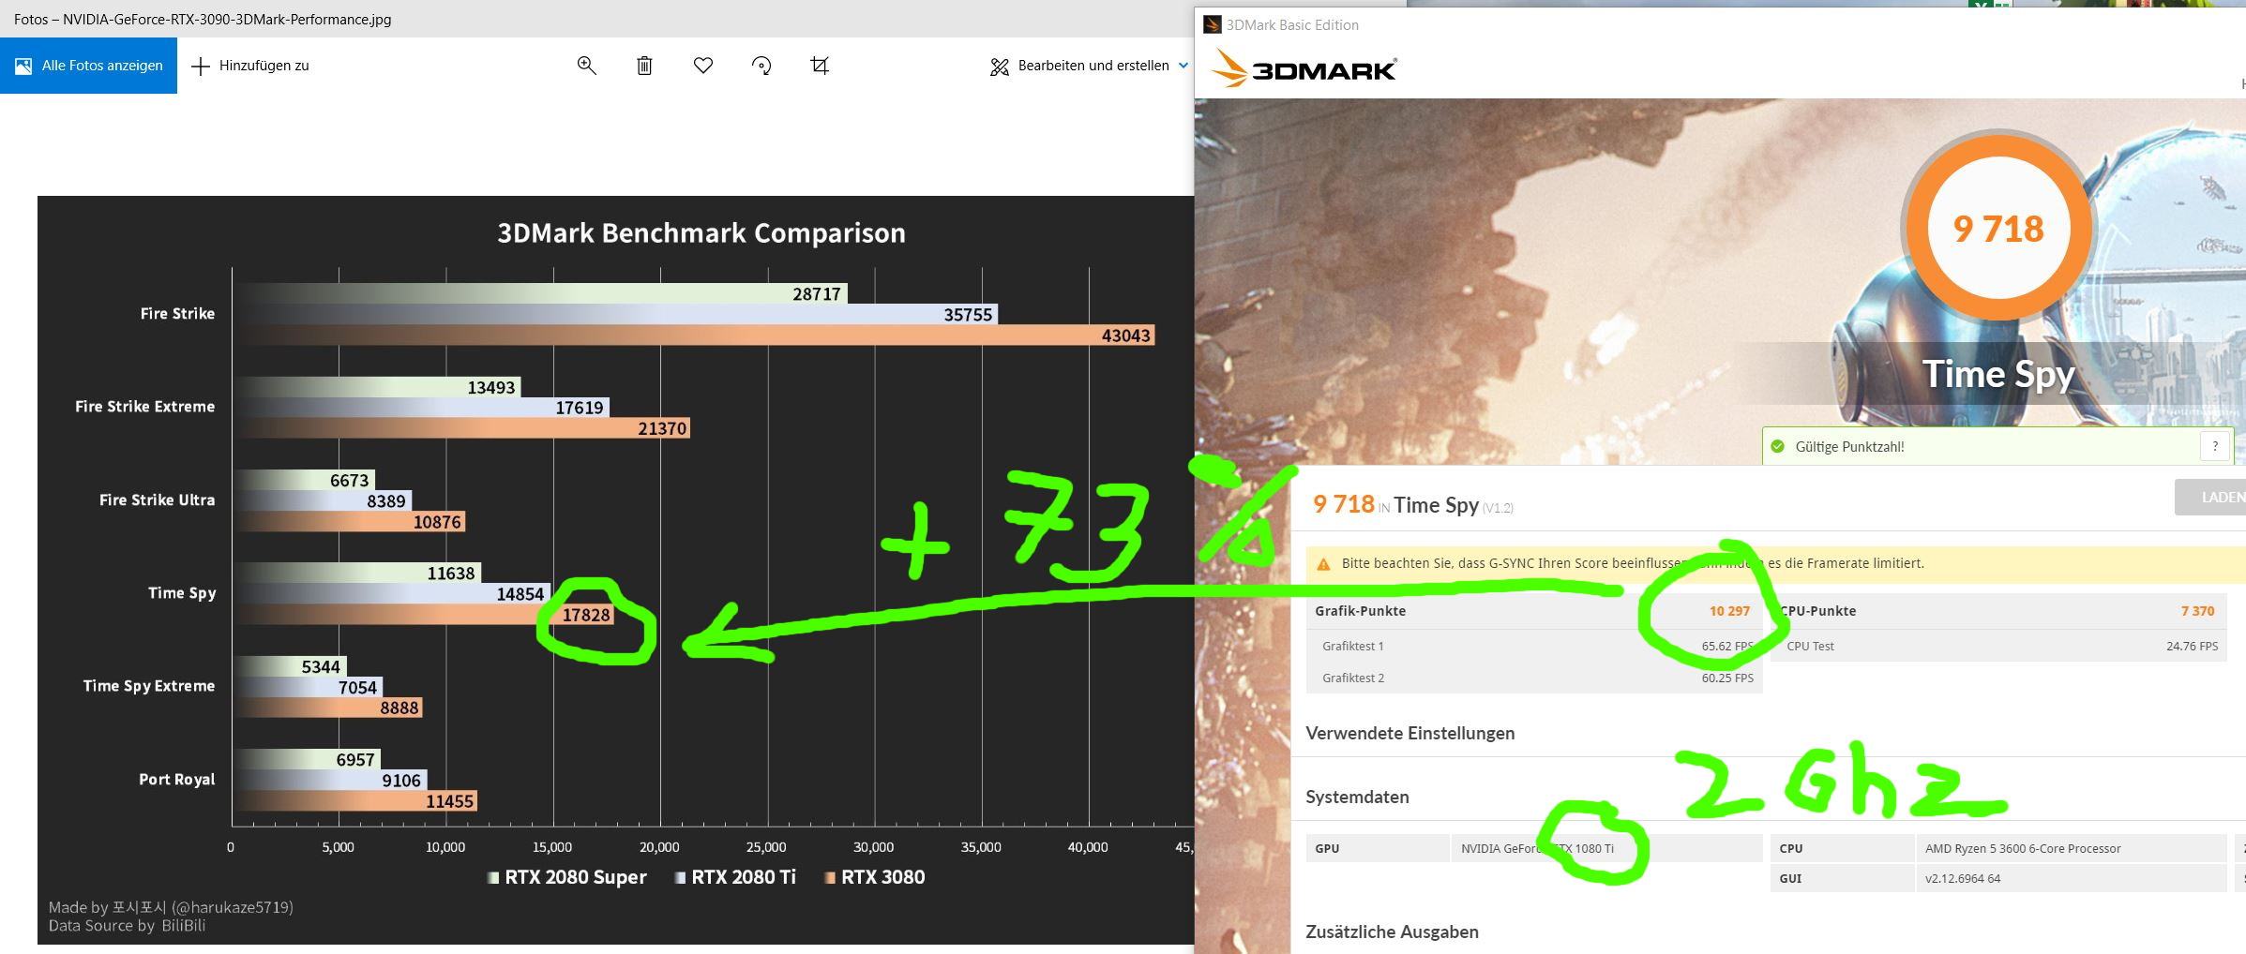Click the pictures icon in Alle Fotos anzeigen

tap(23, 66)
